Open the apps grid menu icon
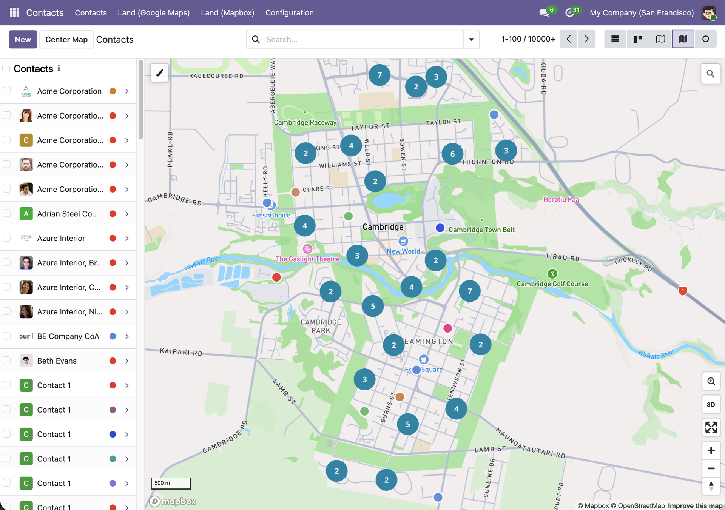This screenshot has height=510, width=725. (14, 12)
